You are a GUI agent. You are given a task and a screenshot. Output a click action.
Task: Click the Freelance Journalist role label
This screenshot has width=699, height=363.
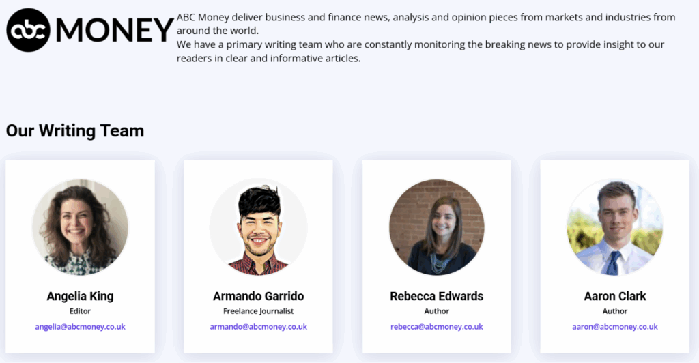coord(258,311)
